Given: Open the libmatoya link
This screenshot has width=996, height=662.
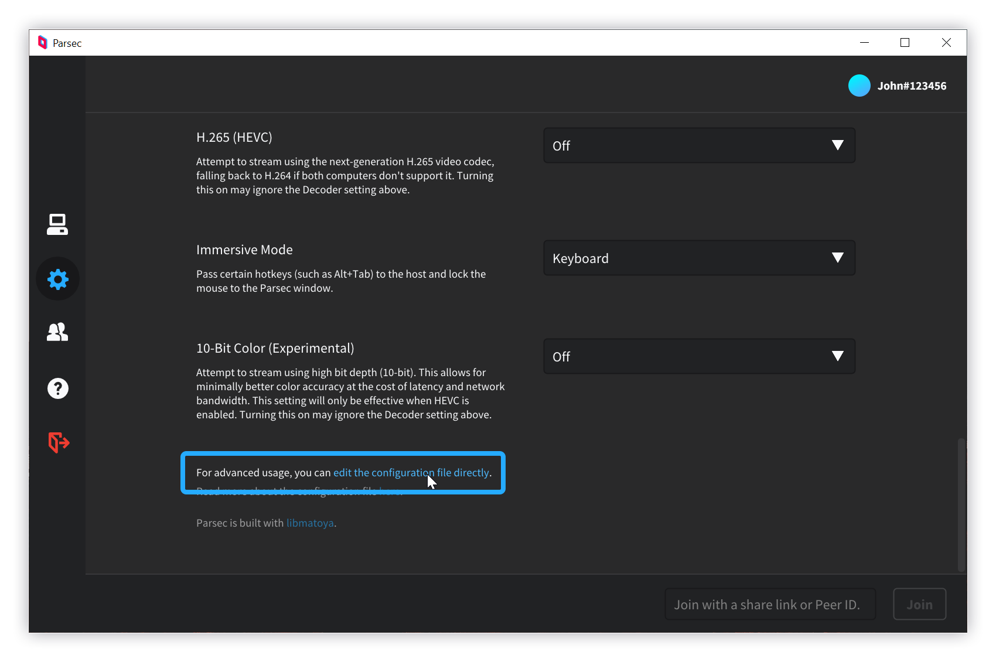Looking at the screenshot, I should click(x=310, y=523).
